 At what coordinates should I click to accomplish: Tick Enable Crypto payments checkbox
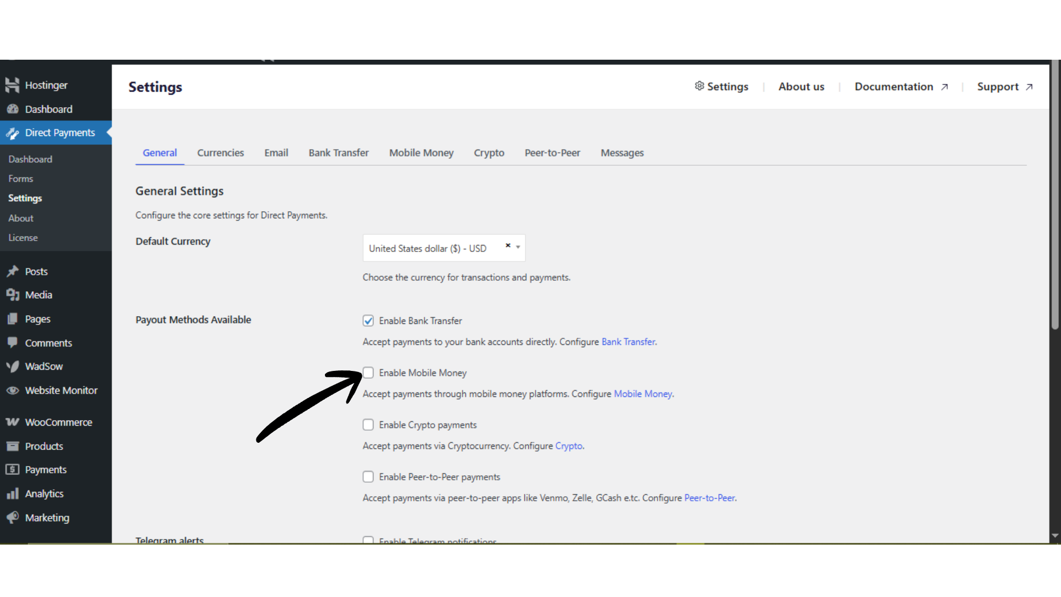click(x=368, y=425)
